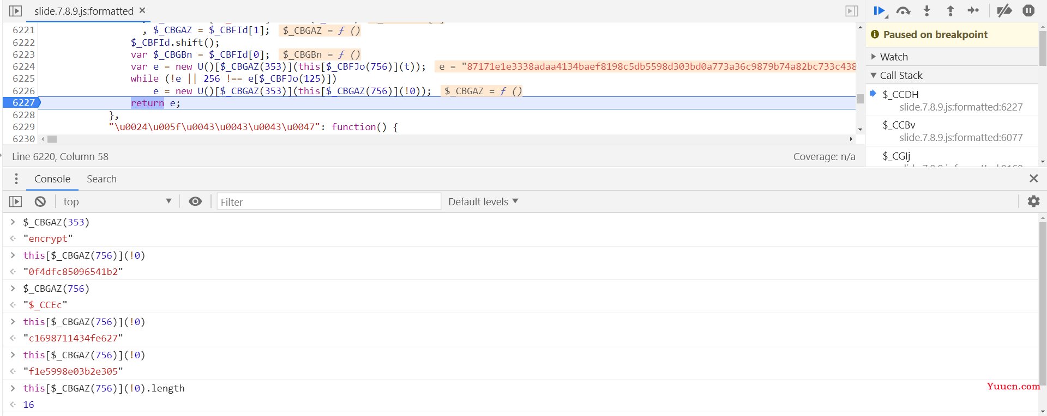Image resolution: width=1047 pixels, height=416 pixels.
Task: Resume script execution
Action: [x=880, y=11]
